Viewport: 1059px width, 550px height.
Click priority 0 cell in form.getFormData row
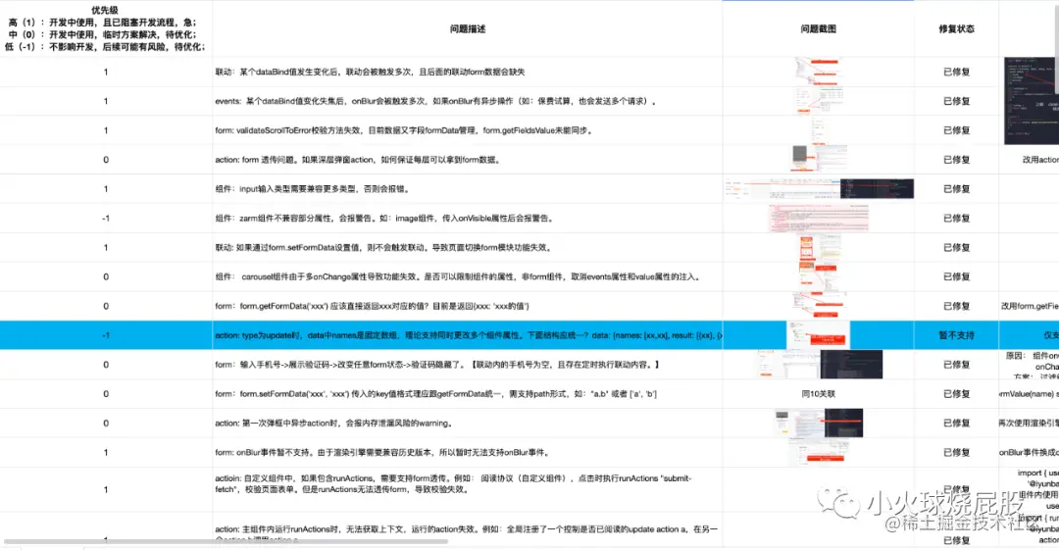pos(105,306)
